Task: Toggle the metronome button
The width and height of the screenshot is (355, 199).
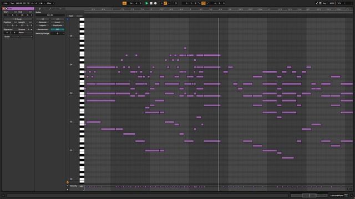Action: (x=41, y=3)
